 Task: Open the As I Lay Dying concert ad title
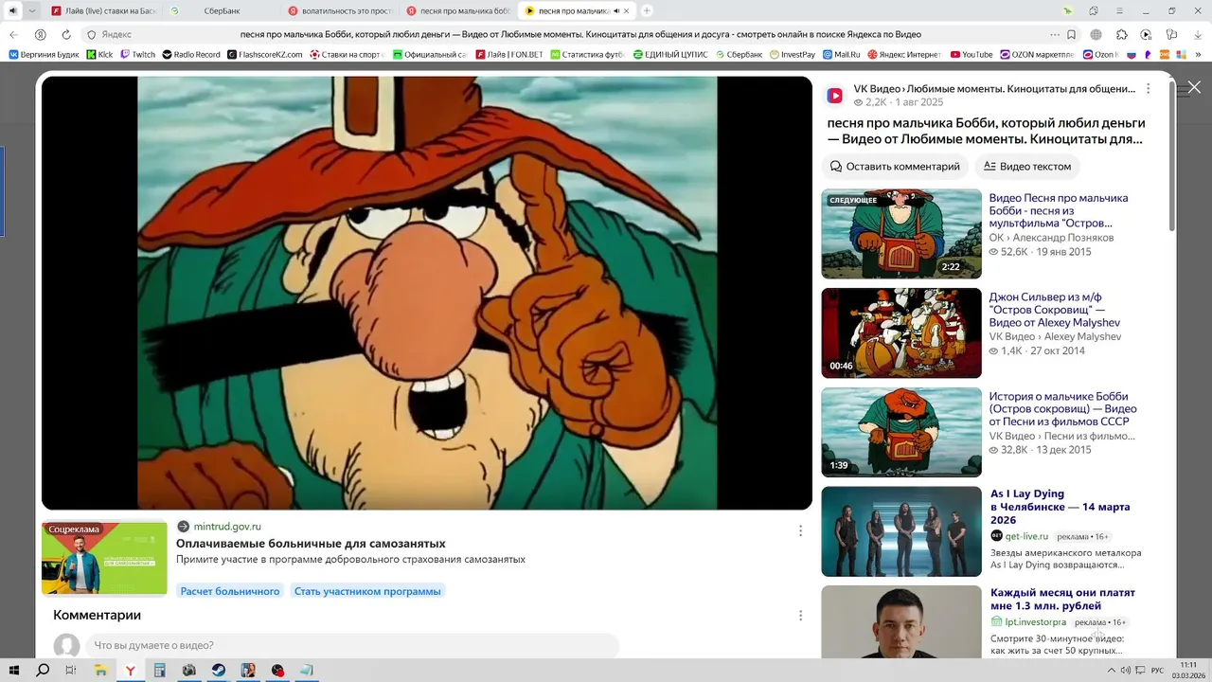coord(1060,507)
